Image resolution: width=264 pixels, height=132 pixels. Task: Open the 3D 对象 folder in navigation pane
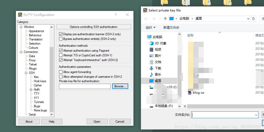click(158, 43)
